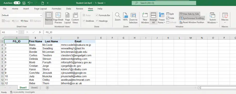Viewport: 236px width, 94px height.
Task: Toggle the AutoSave switch
Action: point(17,3)
